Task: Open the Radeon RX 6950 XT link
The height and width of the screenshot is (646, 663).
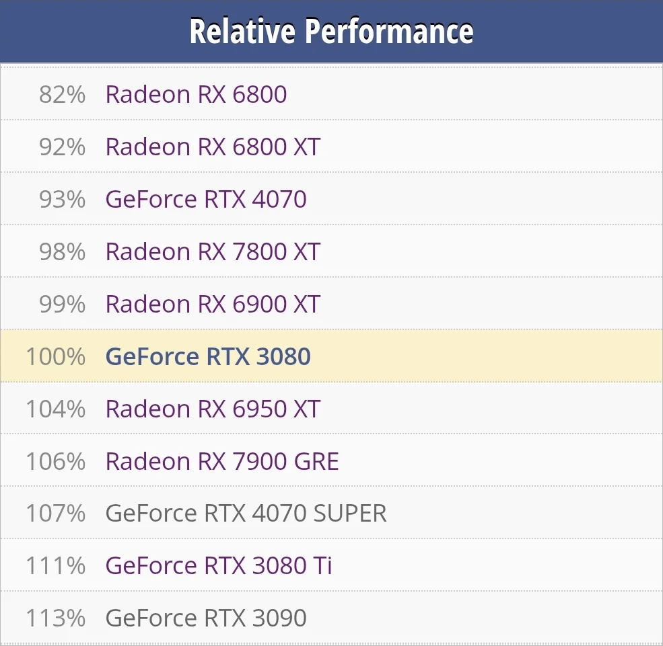Action: click(213, 409)
